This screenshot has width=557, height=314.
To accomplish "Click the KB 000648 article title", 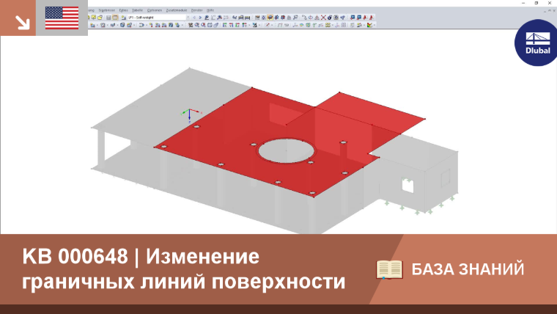I will (183, 269).
